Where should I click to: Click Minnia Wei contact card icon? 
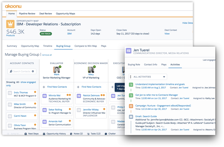pyautogui.click(x=45, y=96)
